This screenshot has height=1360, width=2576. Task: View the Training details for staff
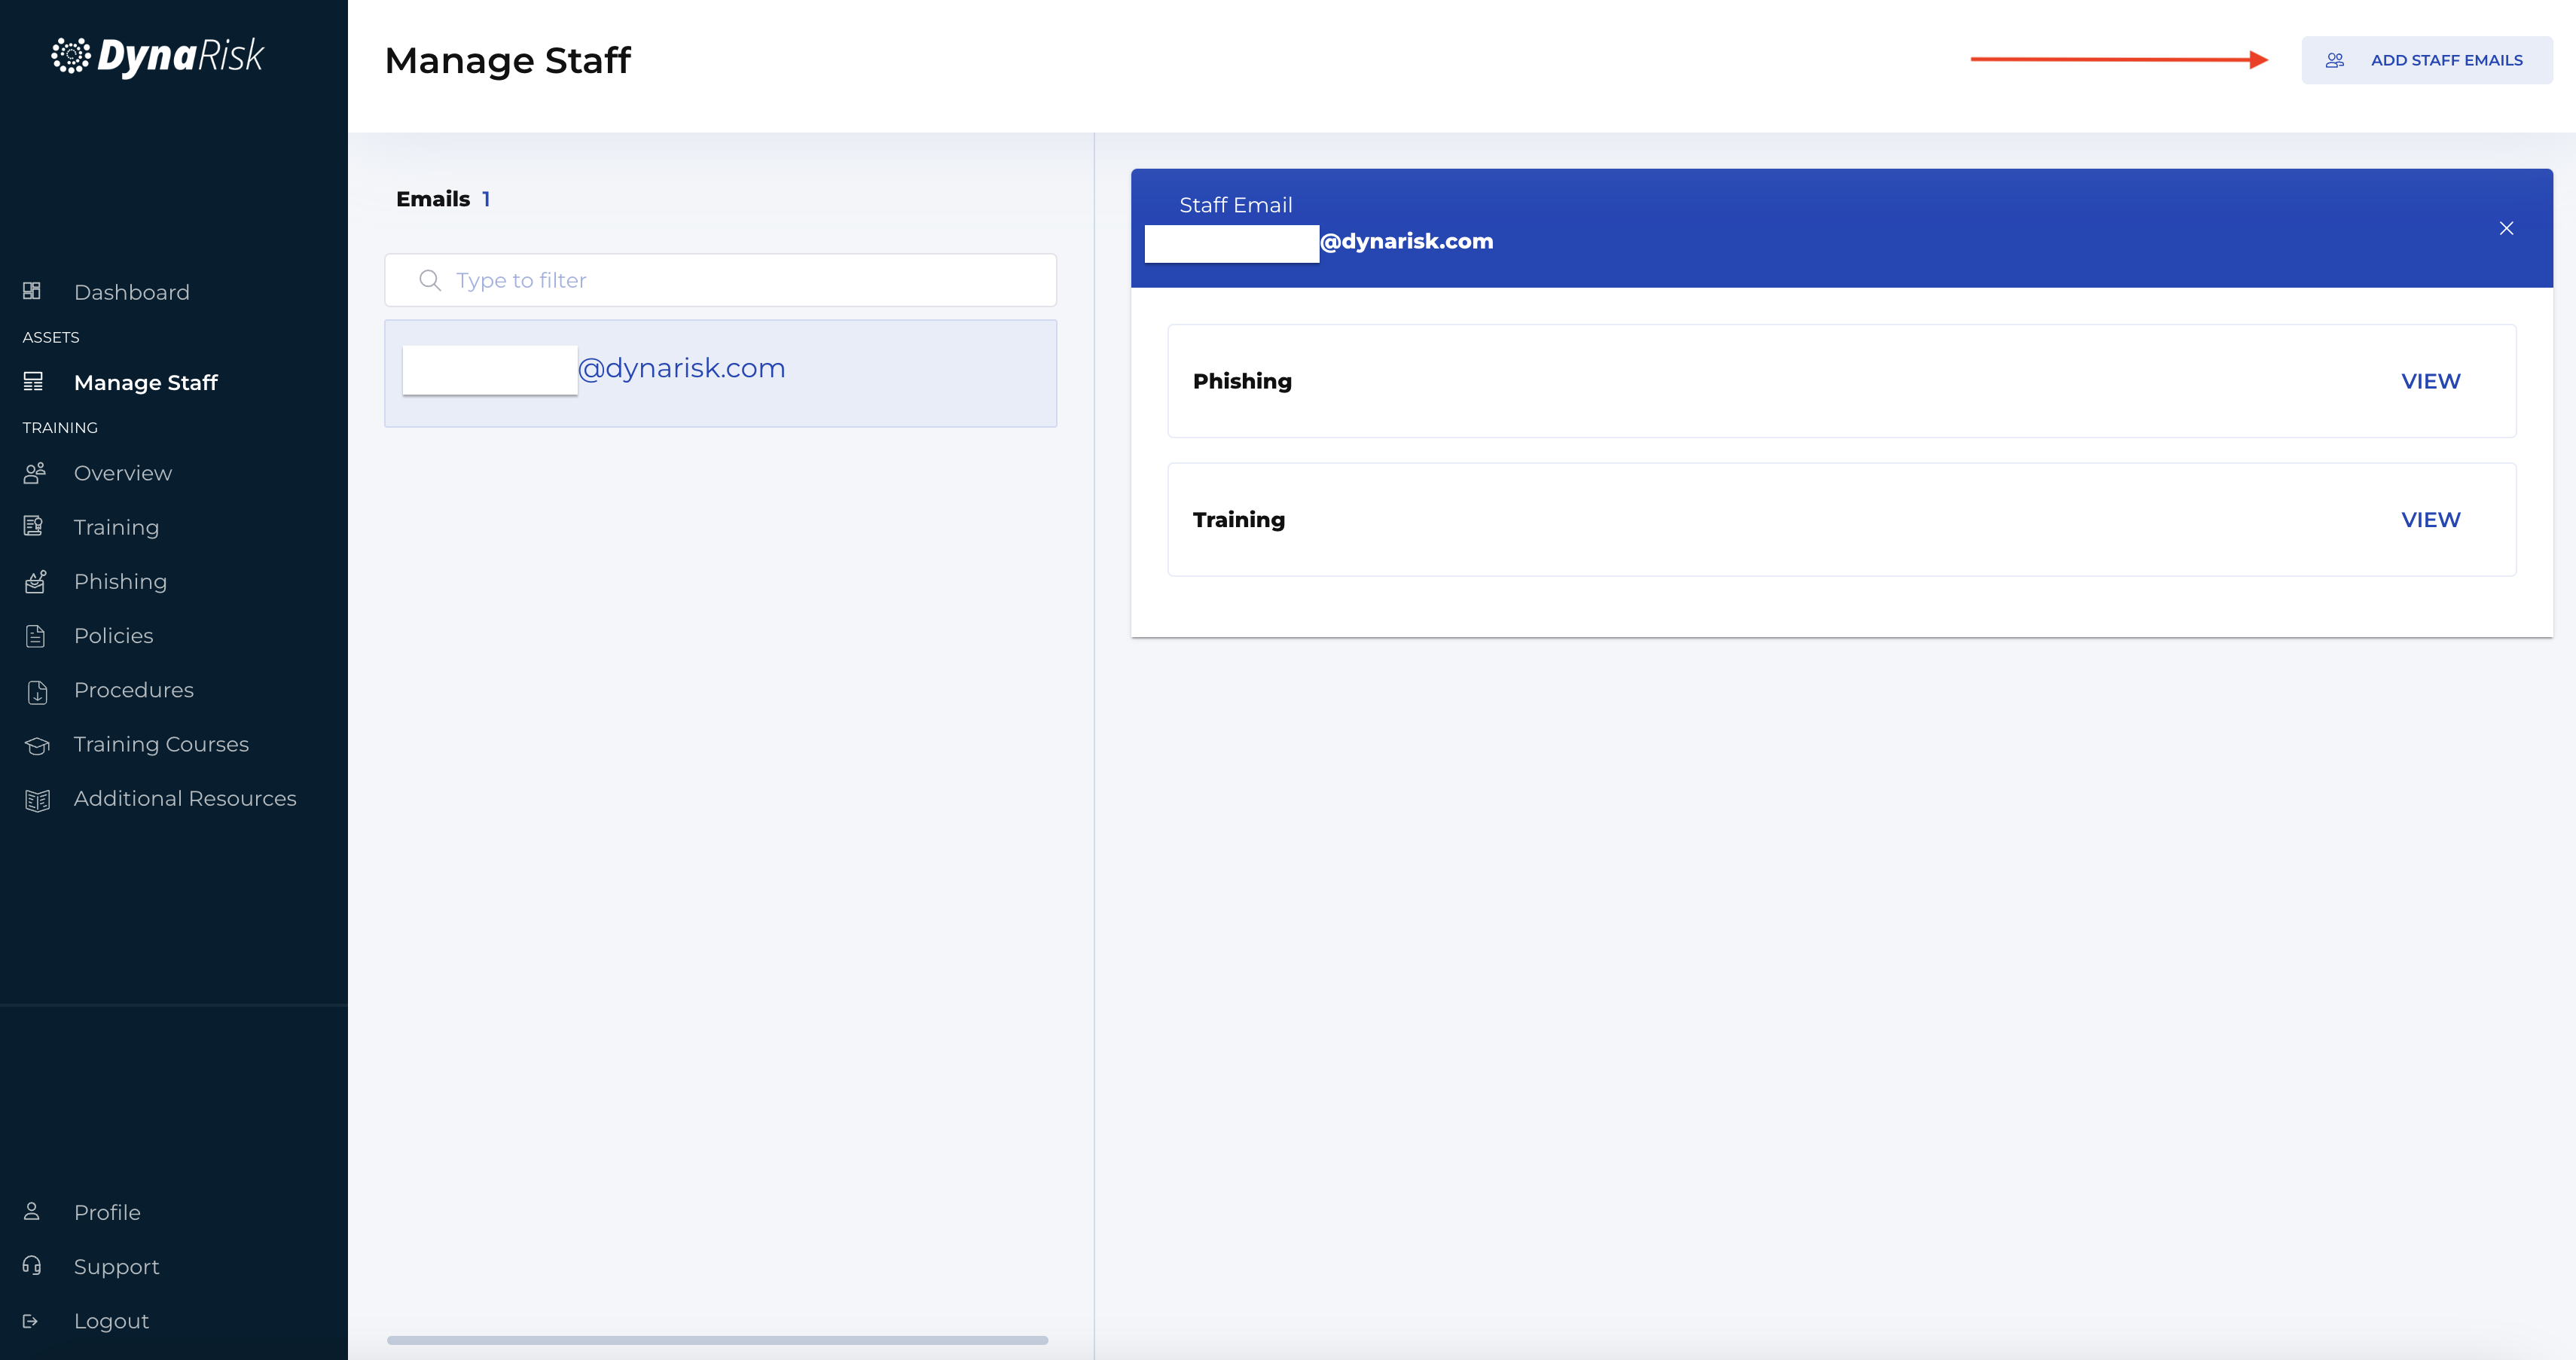[2430, 520]
